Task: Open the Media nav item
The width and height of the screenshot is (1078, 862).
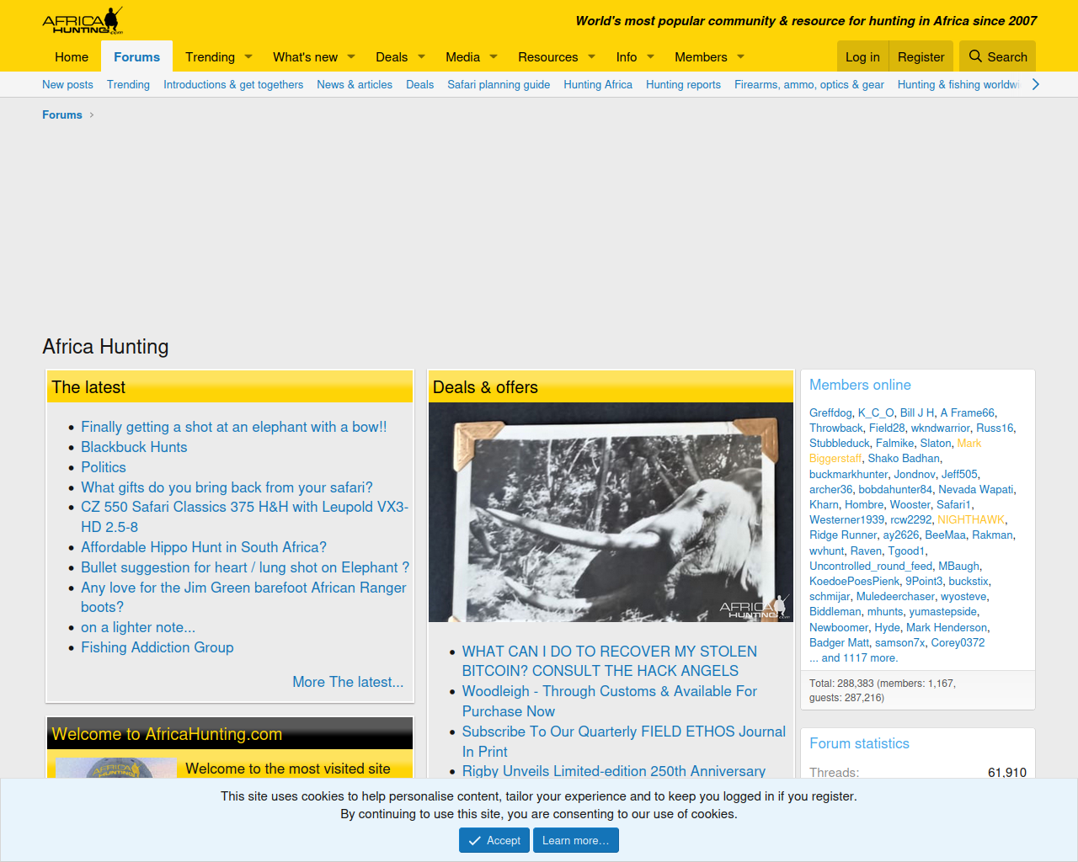Action: coord(462,56)
